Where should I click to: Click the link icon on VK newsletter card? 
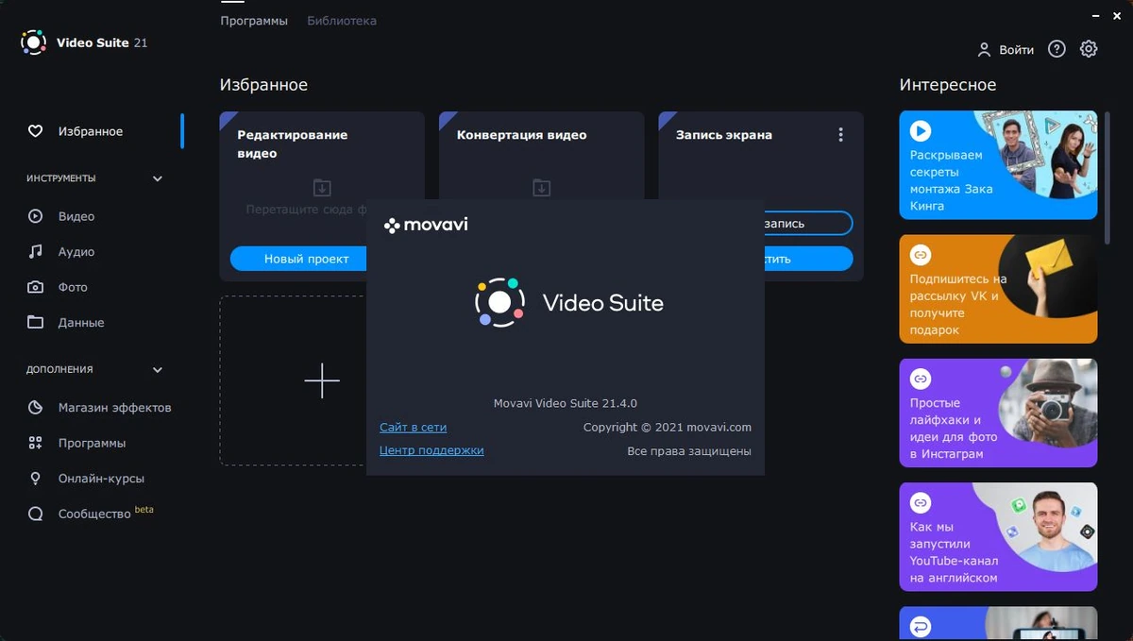point(921,255)
